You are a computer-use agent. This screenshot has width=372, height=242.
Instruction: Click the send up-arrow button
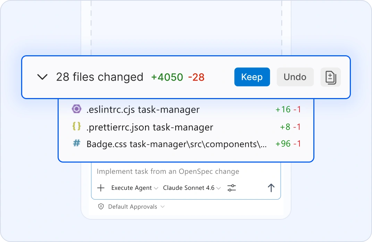[x=271, y=188]
